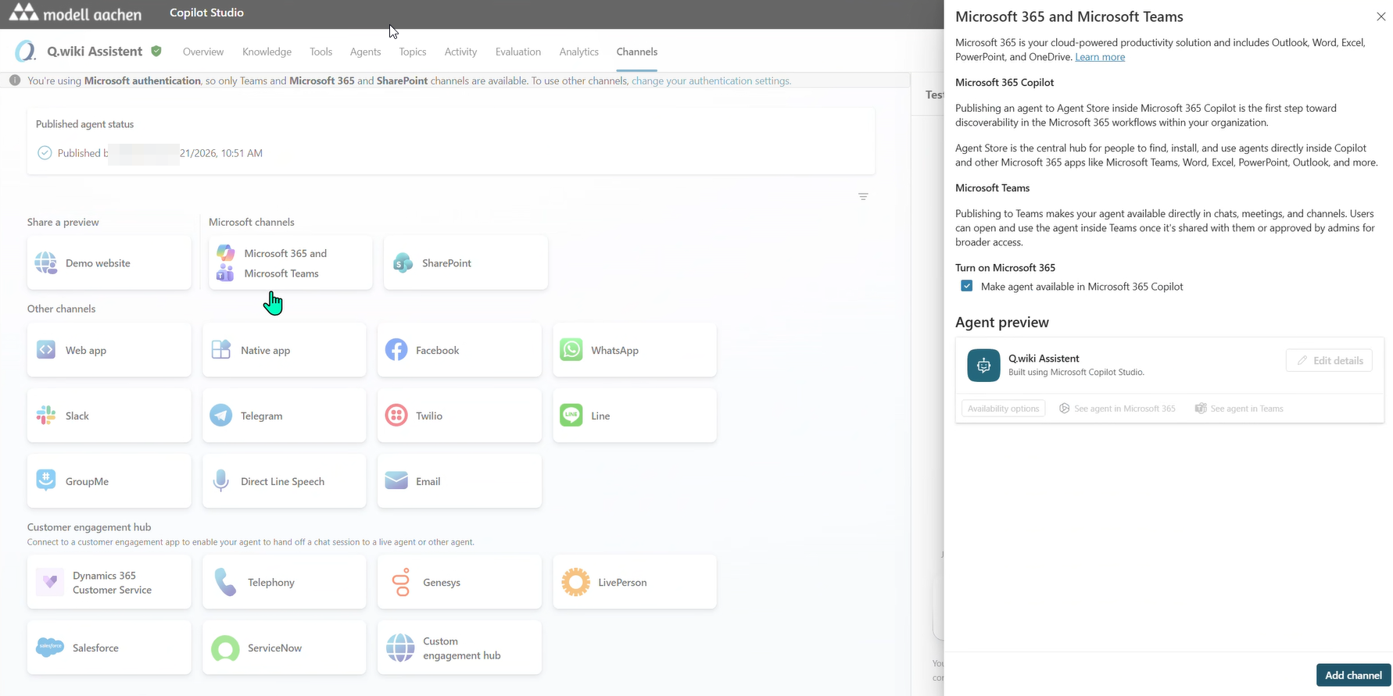Go to the Agents tab
Viewport: 1393px width, 696px height.
[x=365, y=52]
